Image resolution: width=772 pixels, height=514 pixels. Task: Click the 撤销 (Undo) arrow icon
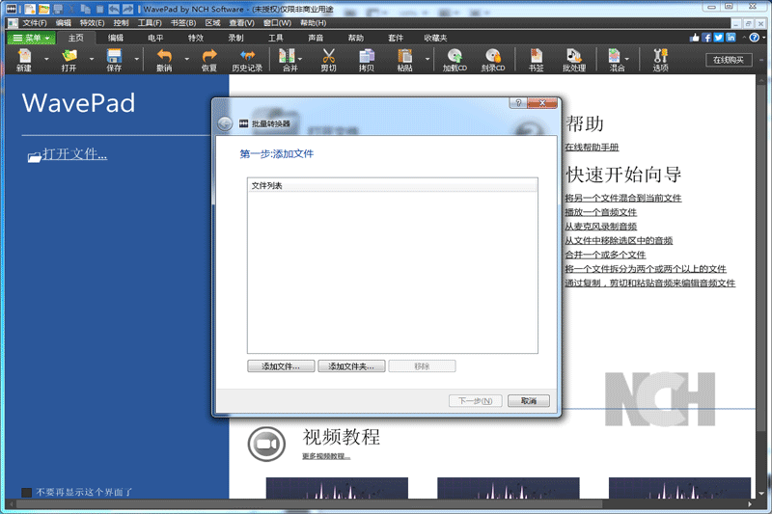[x=164, y=60]
